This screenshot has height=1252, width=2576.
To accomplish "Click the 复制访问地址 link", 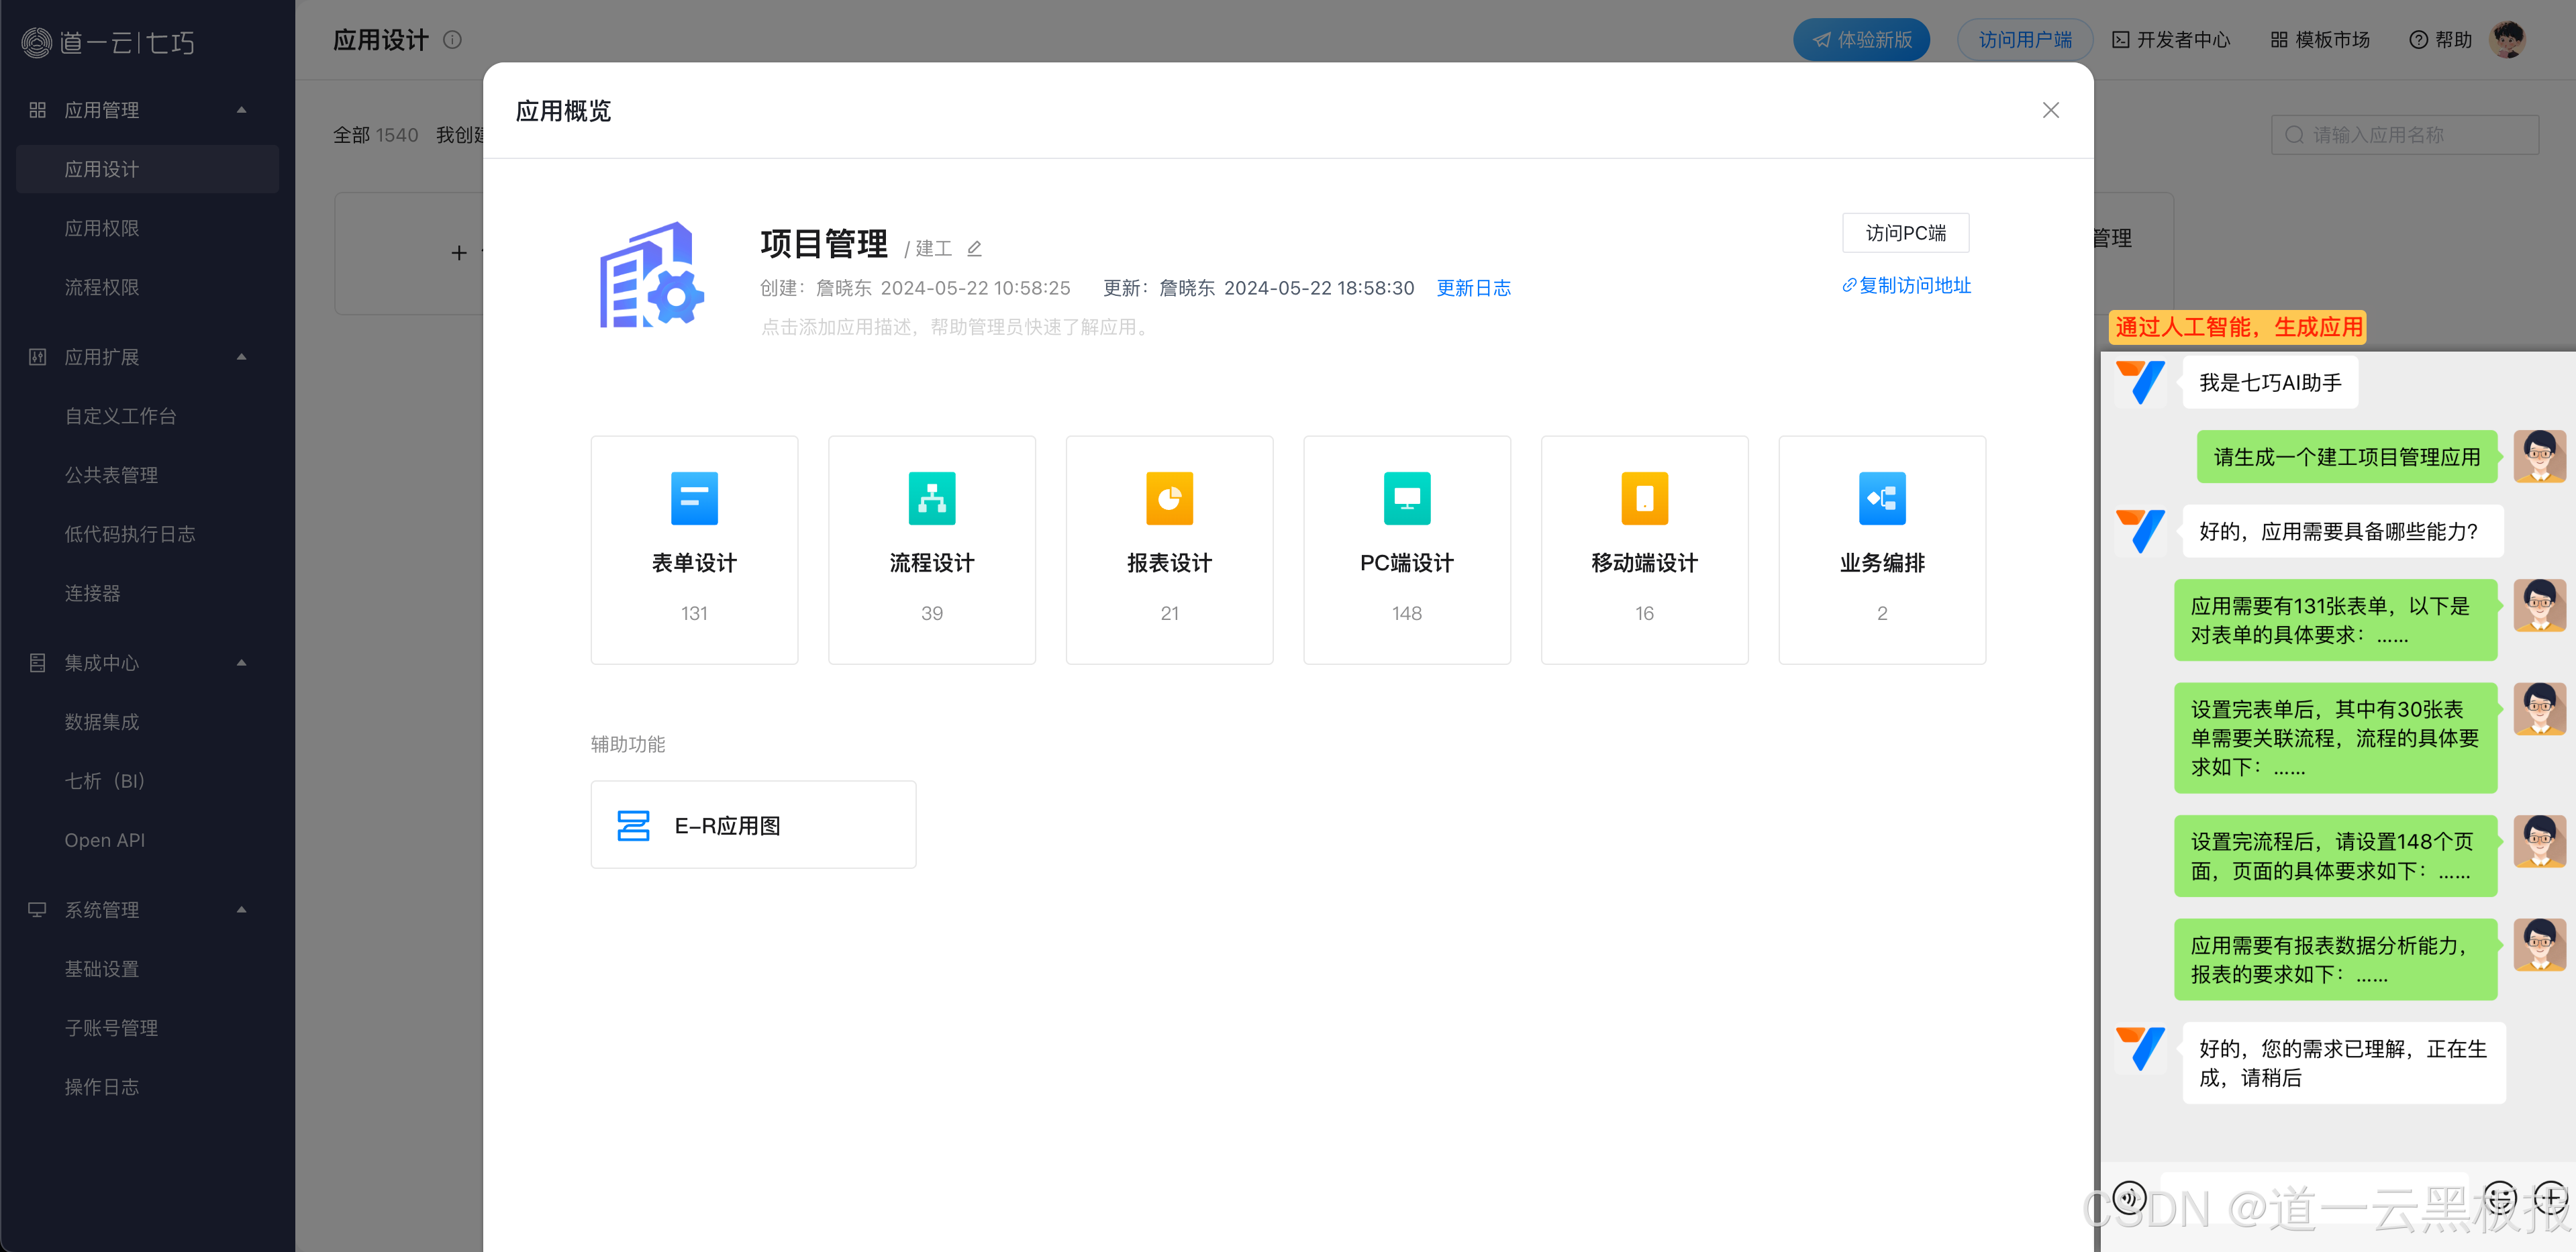I will (1906, 286).
